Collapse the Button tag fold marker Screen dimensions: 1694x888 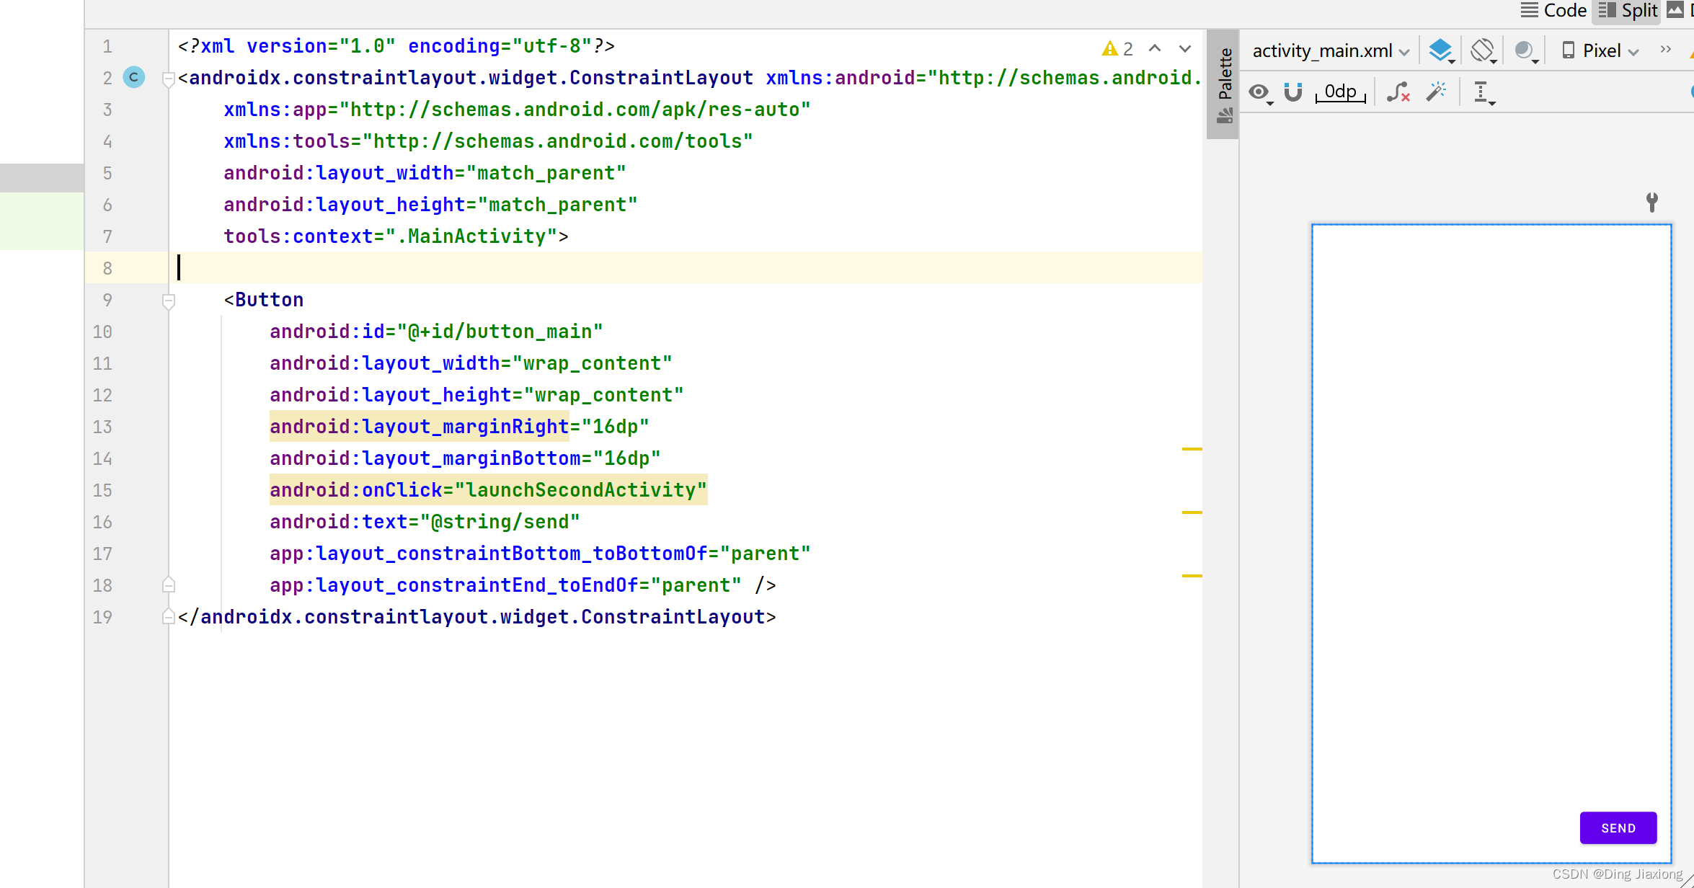[169, 300]
